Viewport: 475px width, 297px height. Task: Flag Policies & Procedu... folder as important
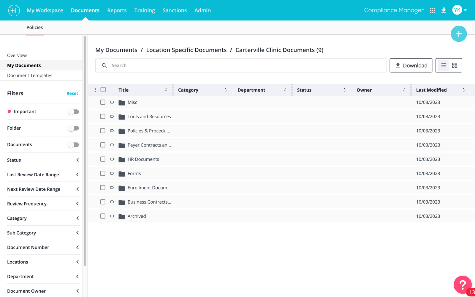click(x=112, y=131)
